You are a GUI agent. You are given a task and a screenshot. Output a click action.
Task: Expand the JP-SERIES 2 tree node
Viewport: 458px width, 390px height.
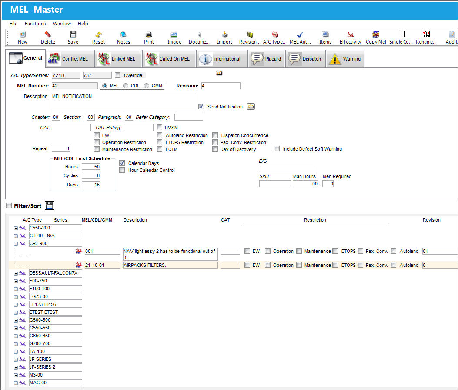(x=16, y=367)
